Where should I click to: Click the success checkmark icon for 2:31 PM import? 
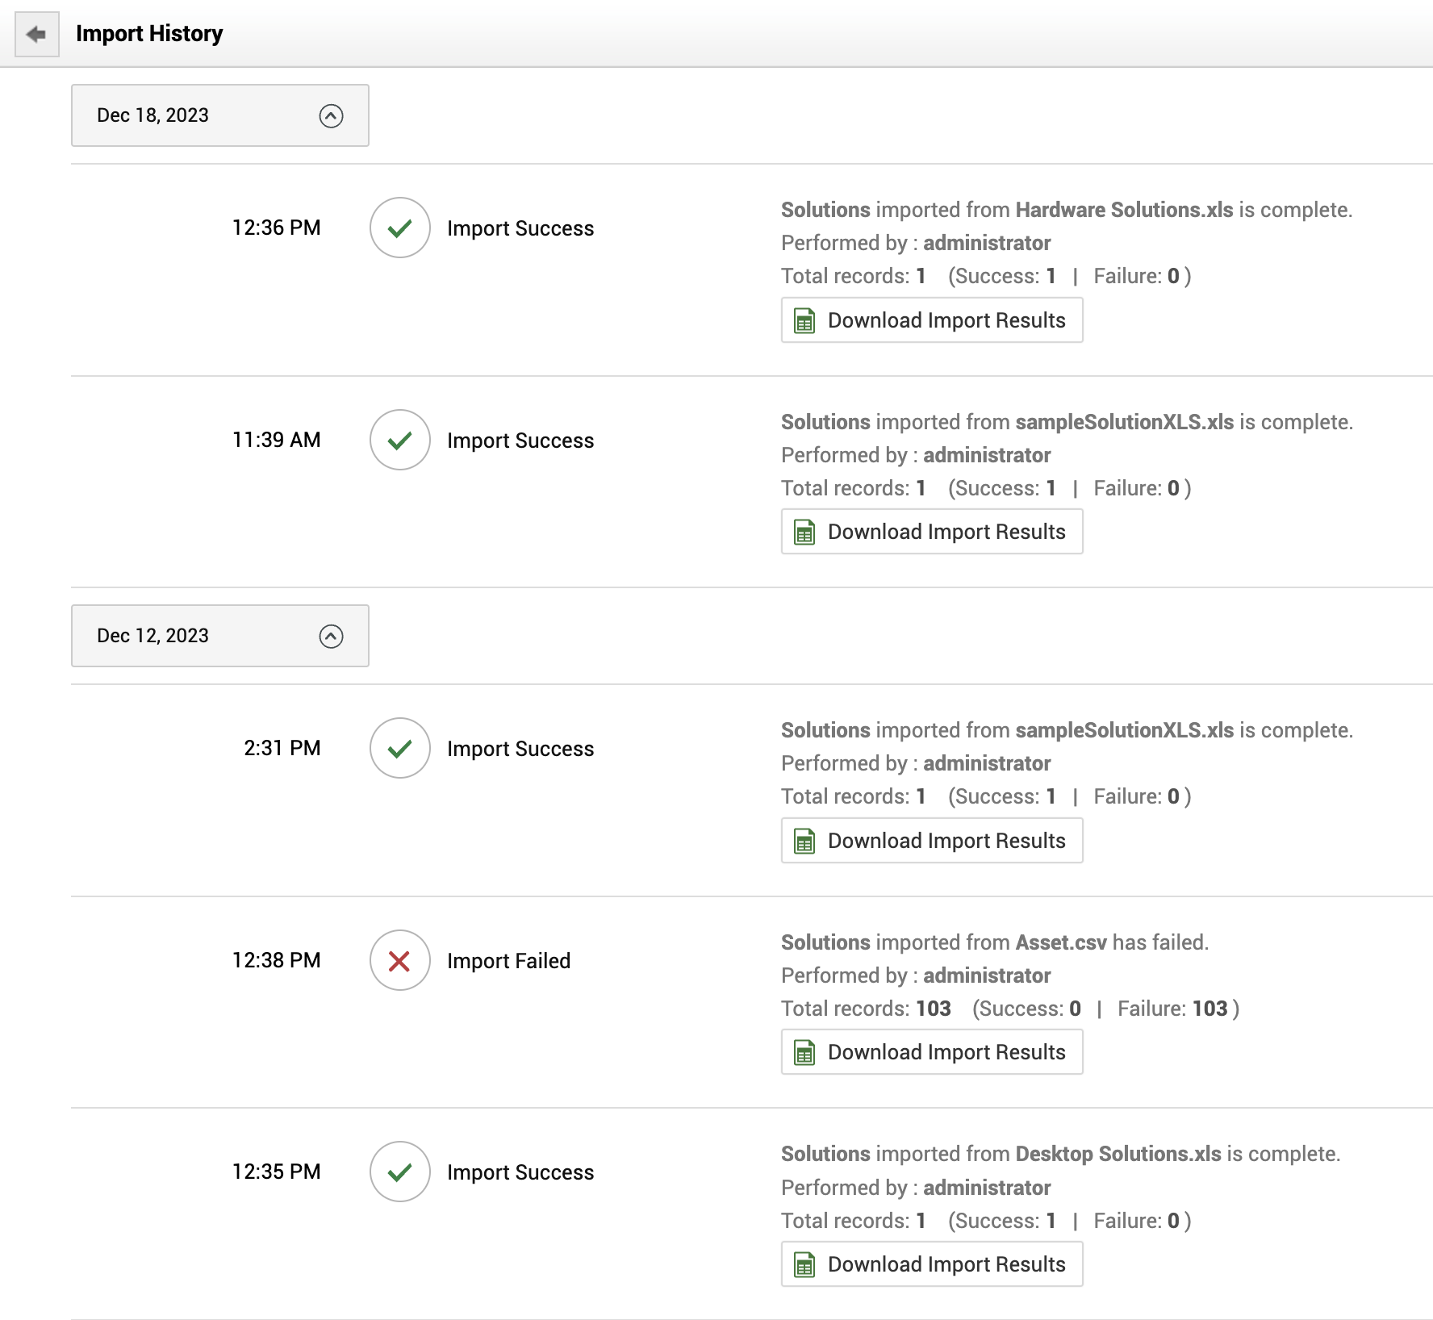(399, 749)
